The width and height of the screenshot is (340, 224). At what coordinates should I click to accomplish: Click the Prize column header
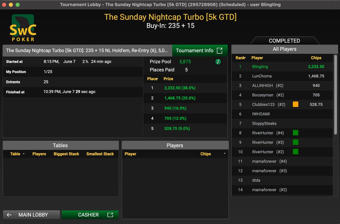pos(168,79)
